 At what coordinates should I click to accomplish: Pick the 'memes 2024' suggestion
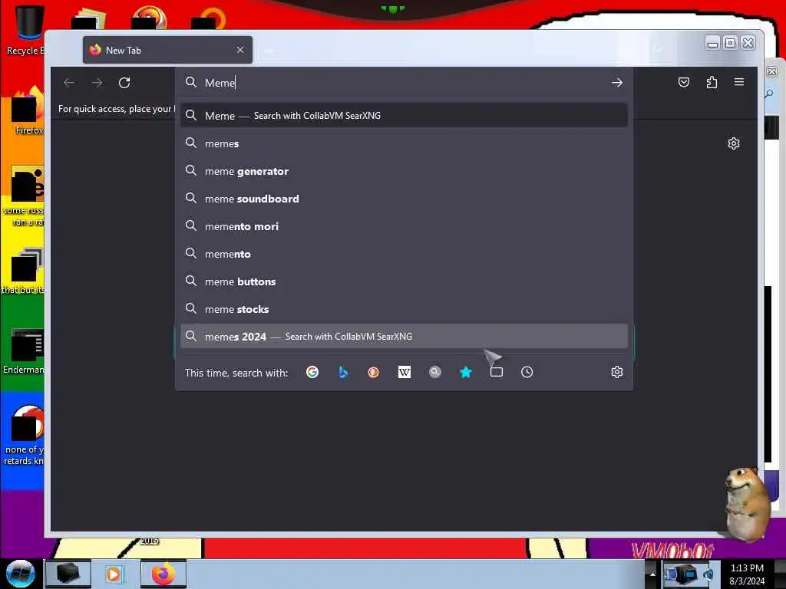[404, 337]
